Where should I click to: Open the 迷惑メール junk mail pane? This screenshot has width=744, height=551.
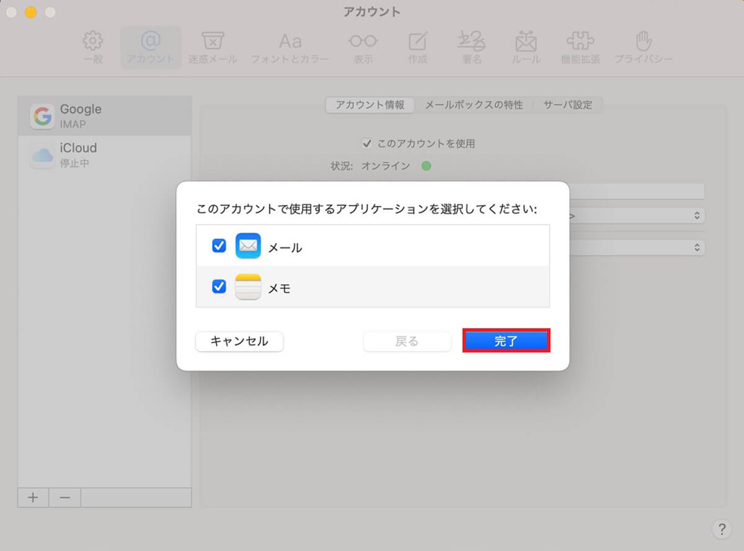pyautogui.click(x=213, y=48)
